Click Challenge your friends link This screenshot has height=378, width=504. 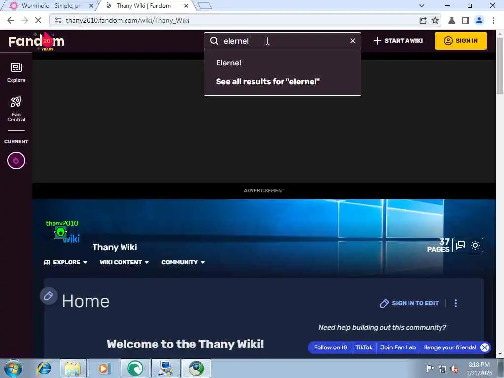[x=450, y=347]
